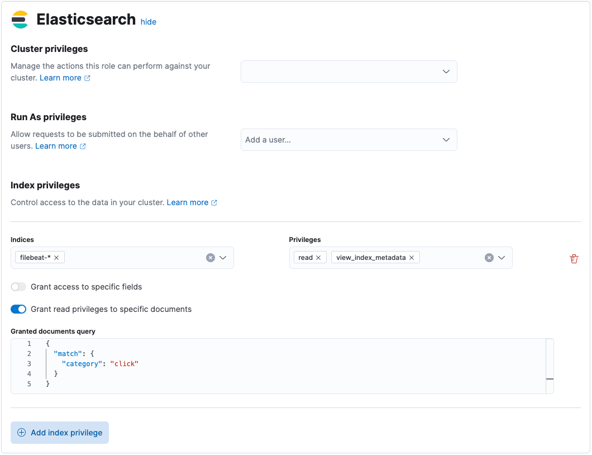592x455 pixels.
Task: Clear all privileges with the circular clear icon
Action: click(x=489, y=257)
